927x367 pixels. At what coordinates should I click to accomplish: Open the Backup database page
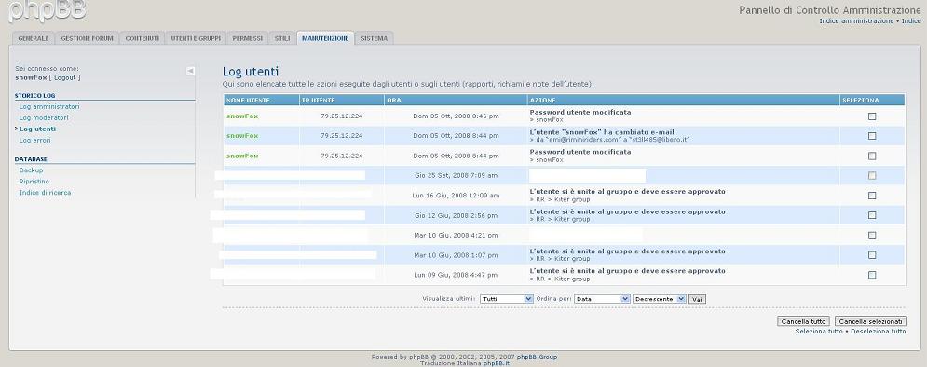pyautogui.click(x=31, y=170)
